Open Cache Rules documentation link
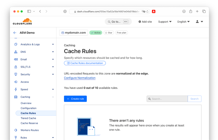Viewport: 218px width, 140px height. (x=85, y=63)
